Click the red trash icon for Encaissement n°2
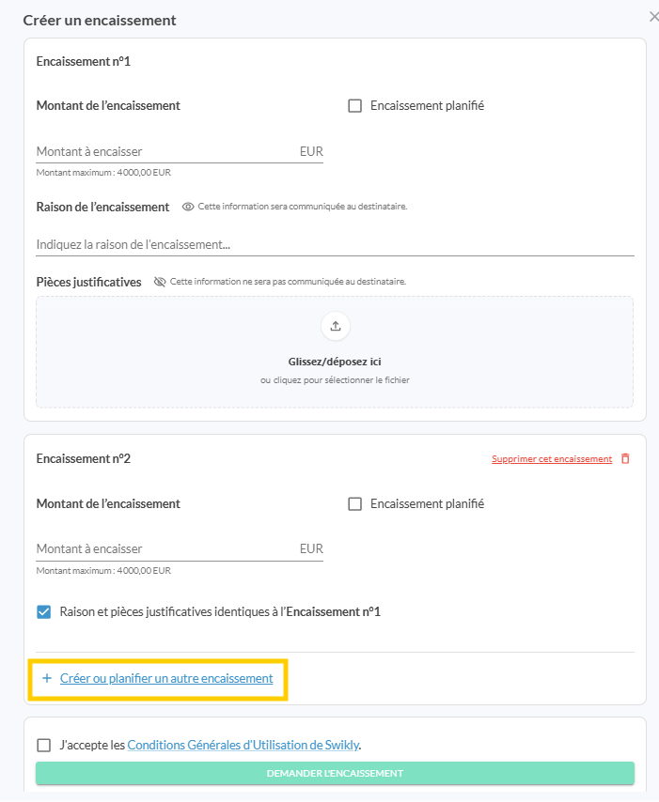Image resolution: width=659 pixels, height=802 pixels. point(625,459)
